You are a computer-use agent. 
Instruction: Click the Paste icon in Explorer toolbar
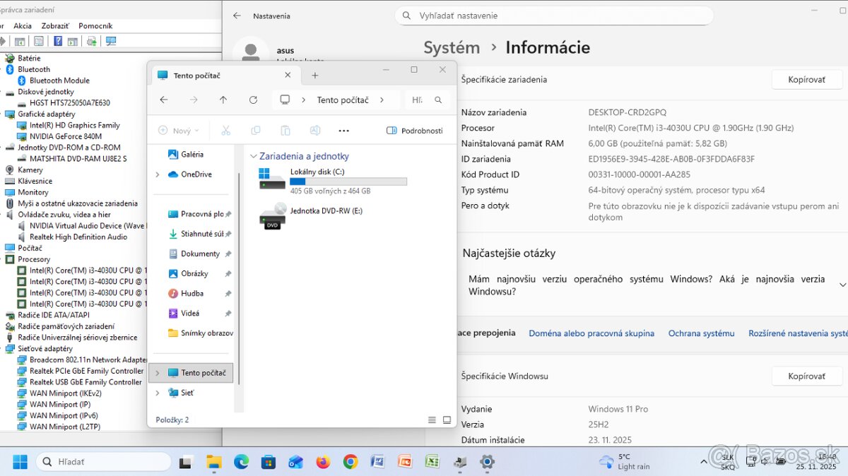pos(285,130)
